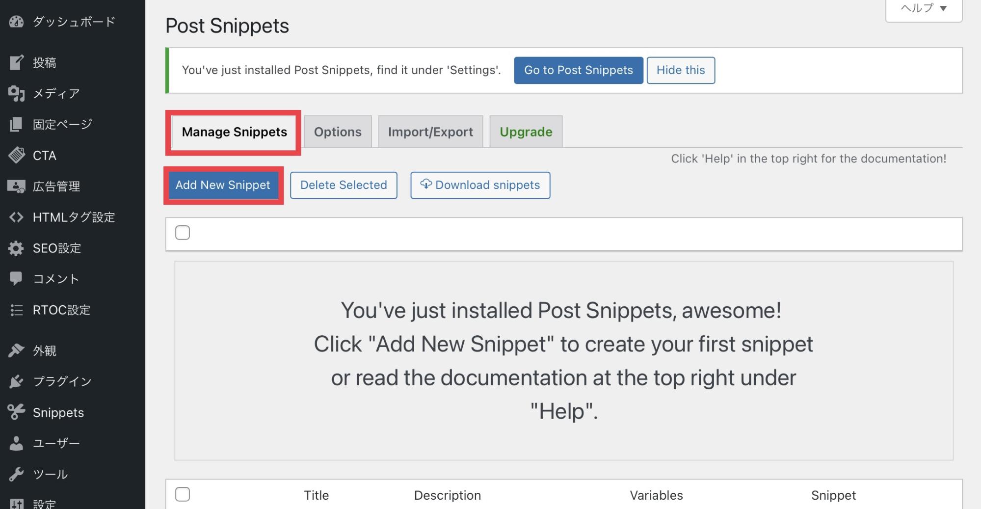Screen dimensions: 981x509
Task: Switch to the Options tab
Action: [x=338, y=132]
